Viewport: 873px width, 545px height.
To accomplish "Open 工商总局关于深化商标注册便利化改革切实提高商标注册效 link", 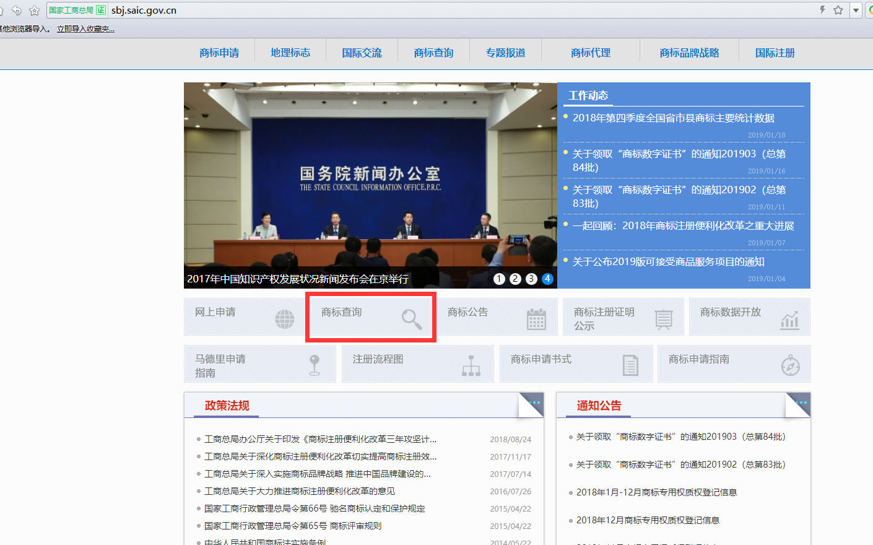I will tap(321, 456).
